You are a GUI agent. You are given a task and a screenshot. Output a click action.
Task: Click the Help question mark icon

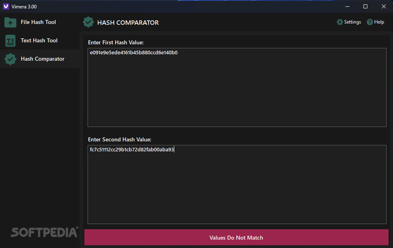pos(370,22)
